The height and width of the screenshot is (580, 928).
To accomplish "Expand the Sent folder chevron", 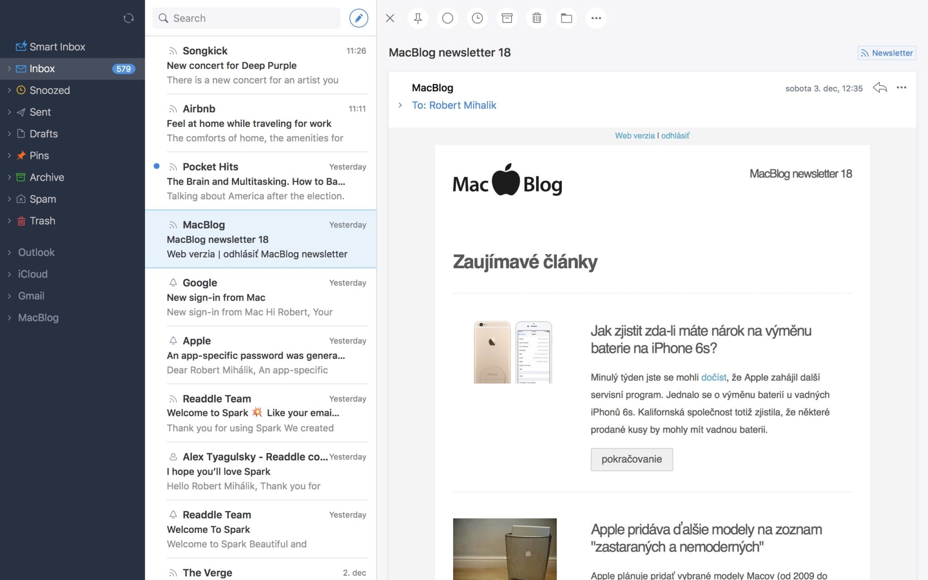I will tap(9, 112).
